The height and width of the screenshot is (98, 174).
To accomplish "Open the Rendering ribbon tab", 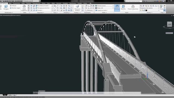I will point(29,3).
